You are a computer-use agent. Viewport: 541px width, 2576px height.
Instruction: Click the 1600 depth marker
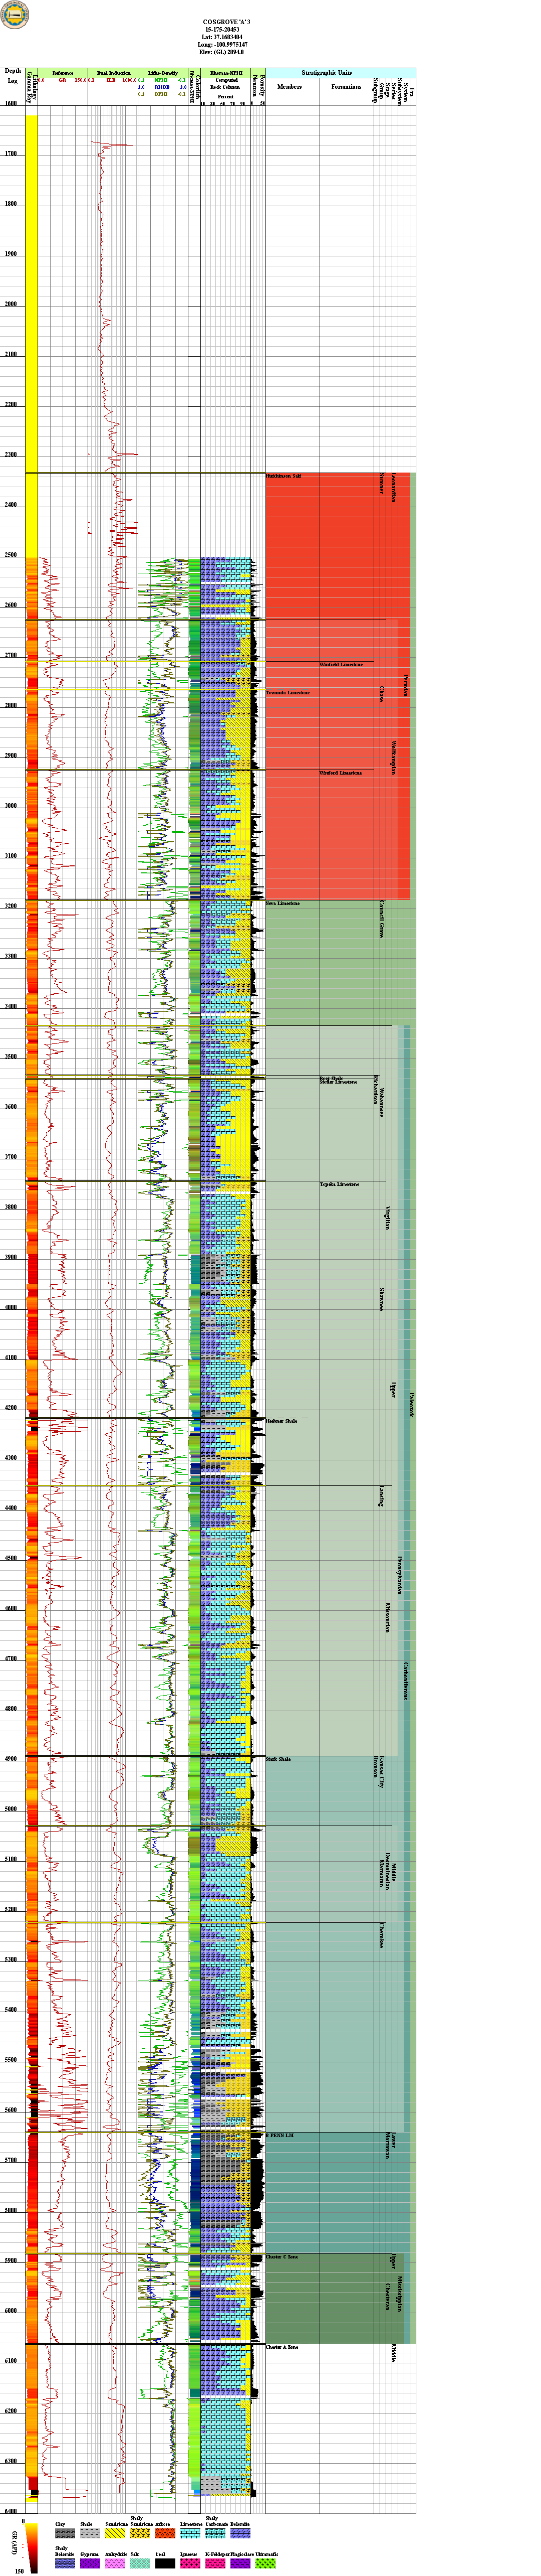click(x=10, y=104)
